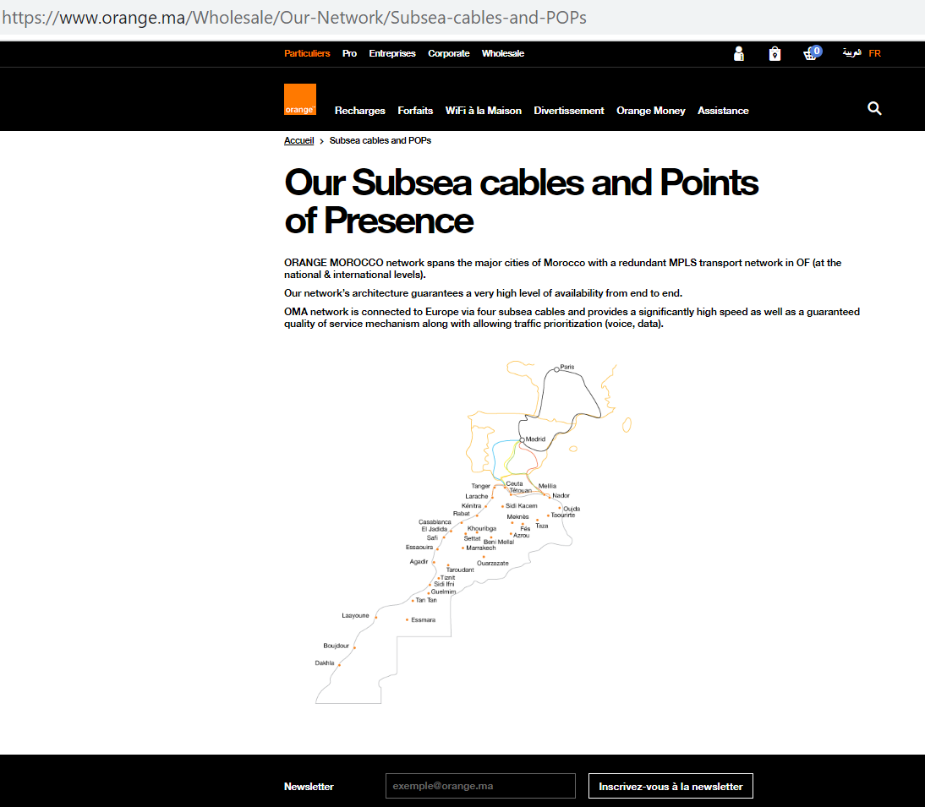The width and height of the screenshot is (925, 807).
Task: Switch the site language to Arabic
Action: coord(851,53)
